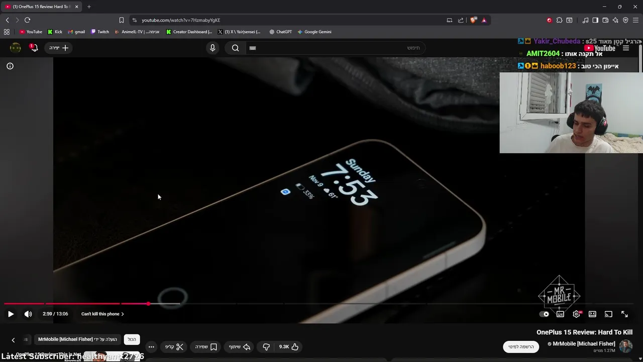
Task: Go to the YouTube home logo
Action: 600,48
